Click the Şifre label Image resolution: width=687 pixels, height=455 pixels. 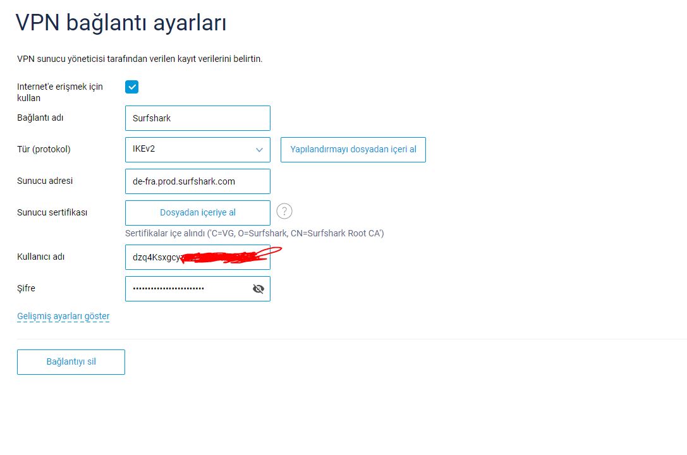click(27, 289)
